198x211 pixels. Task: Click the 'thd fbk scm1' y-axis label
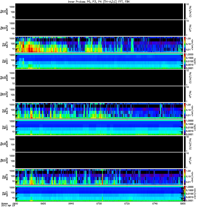[5, 127]
